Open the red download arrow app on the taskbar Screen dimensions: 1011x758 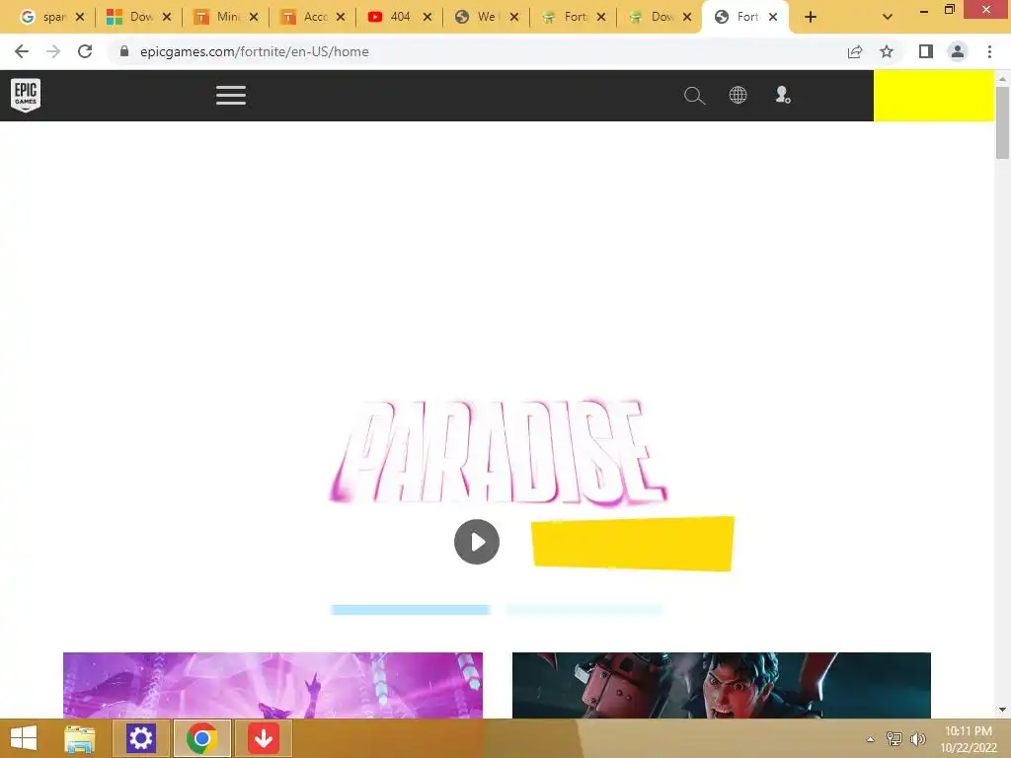[x=263, y=738]
